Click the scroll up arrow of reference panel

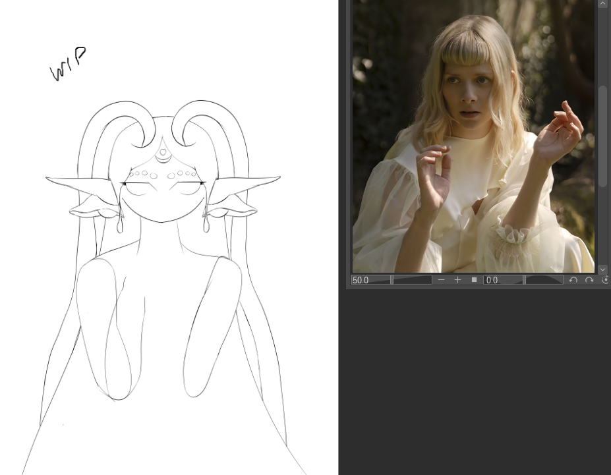(x=602, y=4)
